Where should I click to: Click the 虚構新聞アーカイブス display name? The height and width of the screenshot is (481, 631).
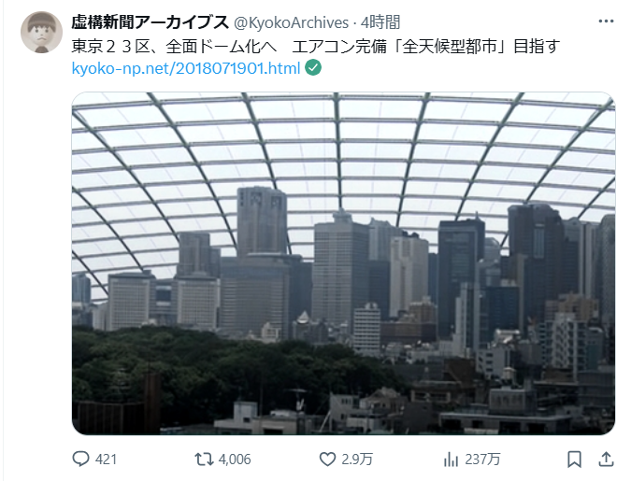pos(151,22)
